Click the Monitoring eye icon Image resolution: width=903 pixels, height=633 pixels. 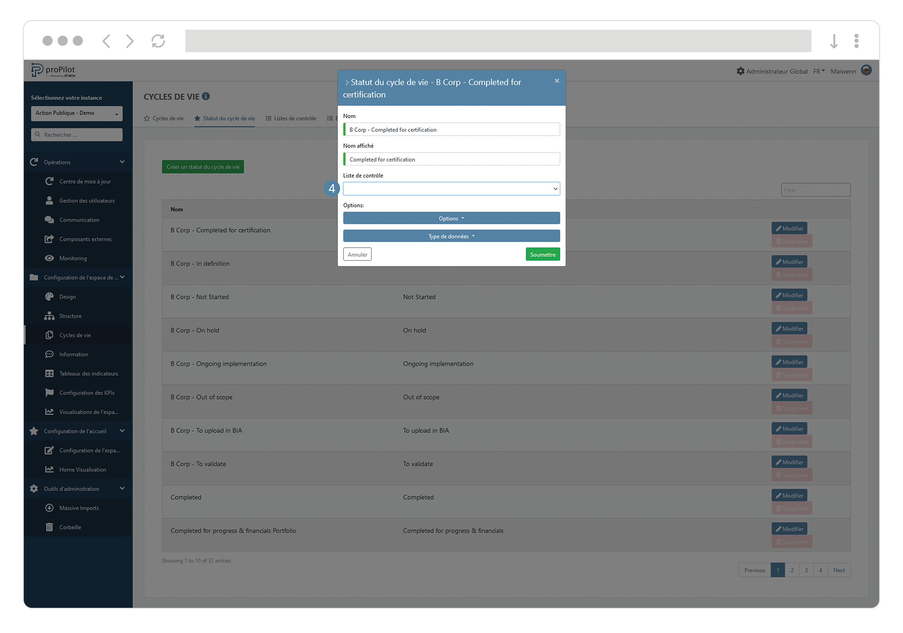pos(50,258)
